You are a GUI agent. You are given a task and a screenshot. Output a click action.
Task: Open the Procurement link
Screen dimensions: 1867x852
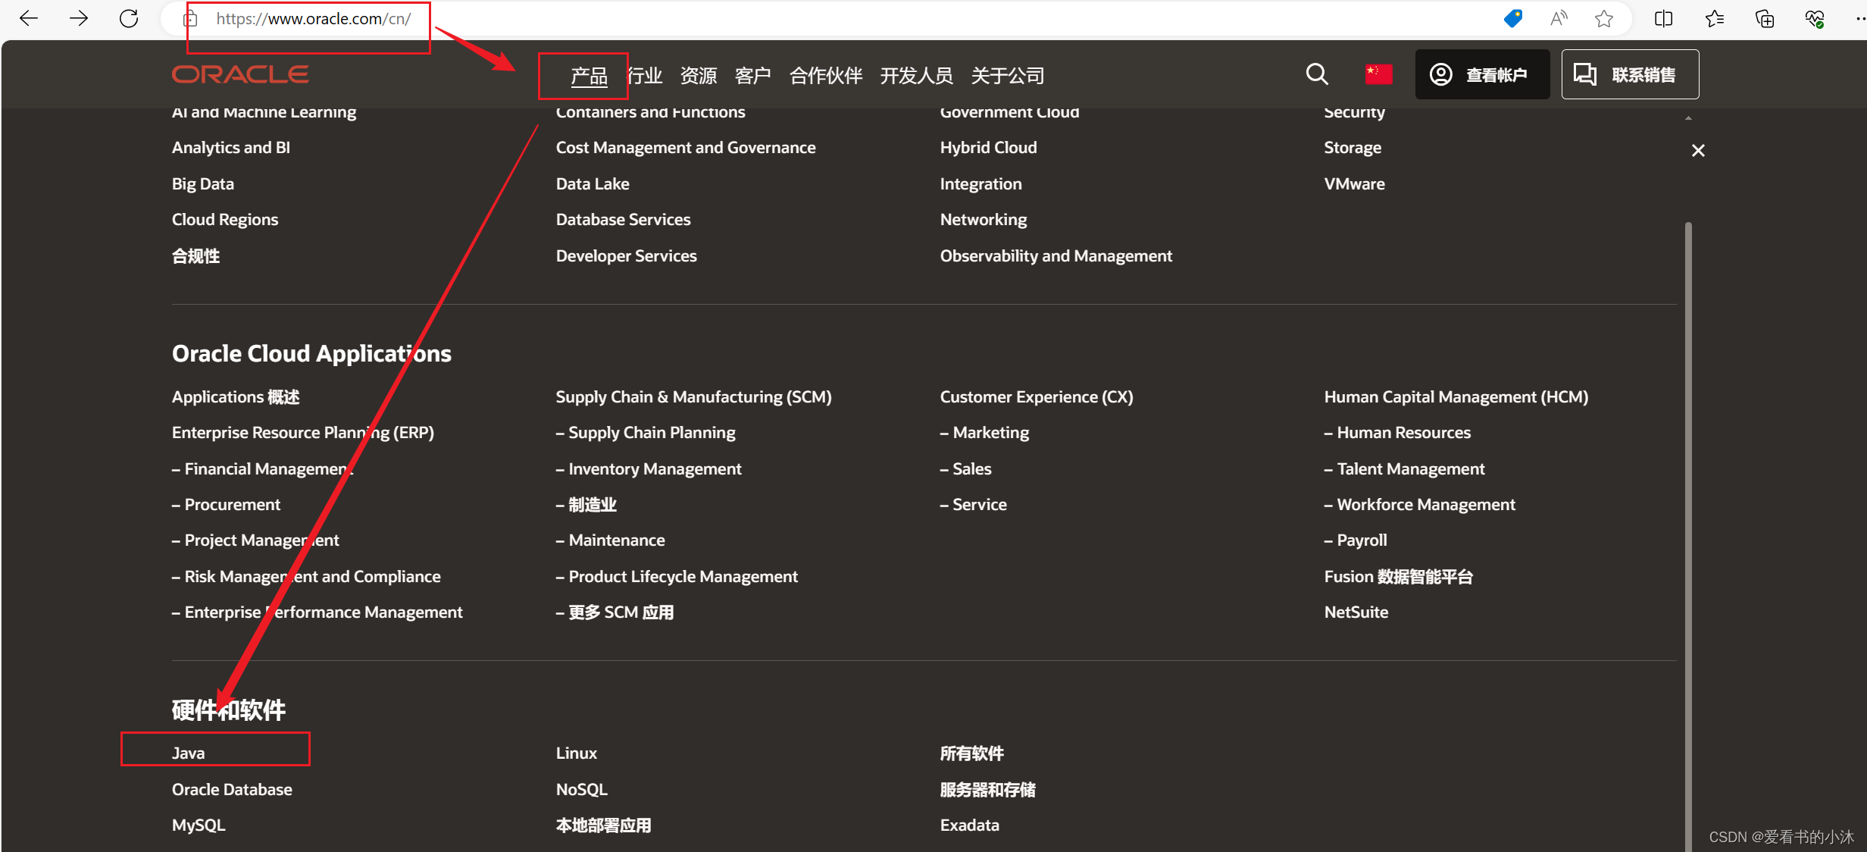pyautogui.click(x=226, y=504)
